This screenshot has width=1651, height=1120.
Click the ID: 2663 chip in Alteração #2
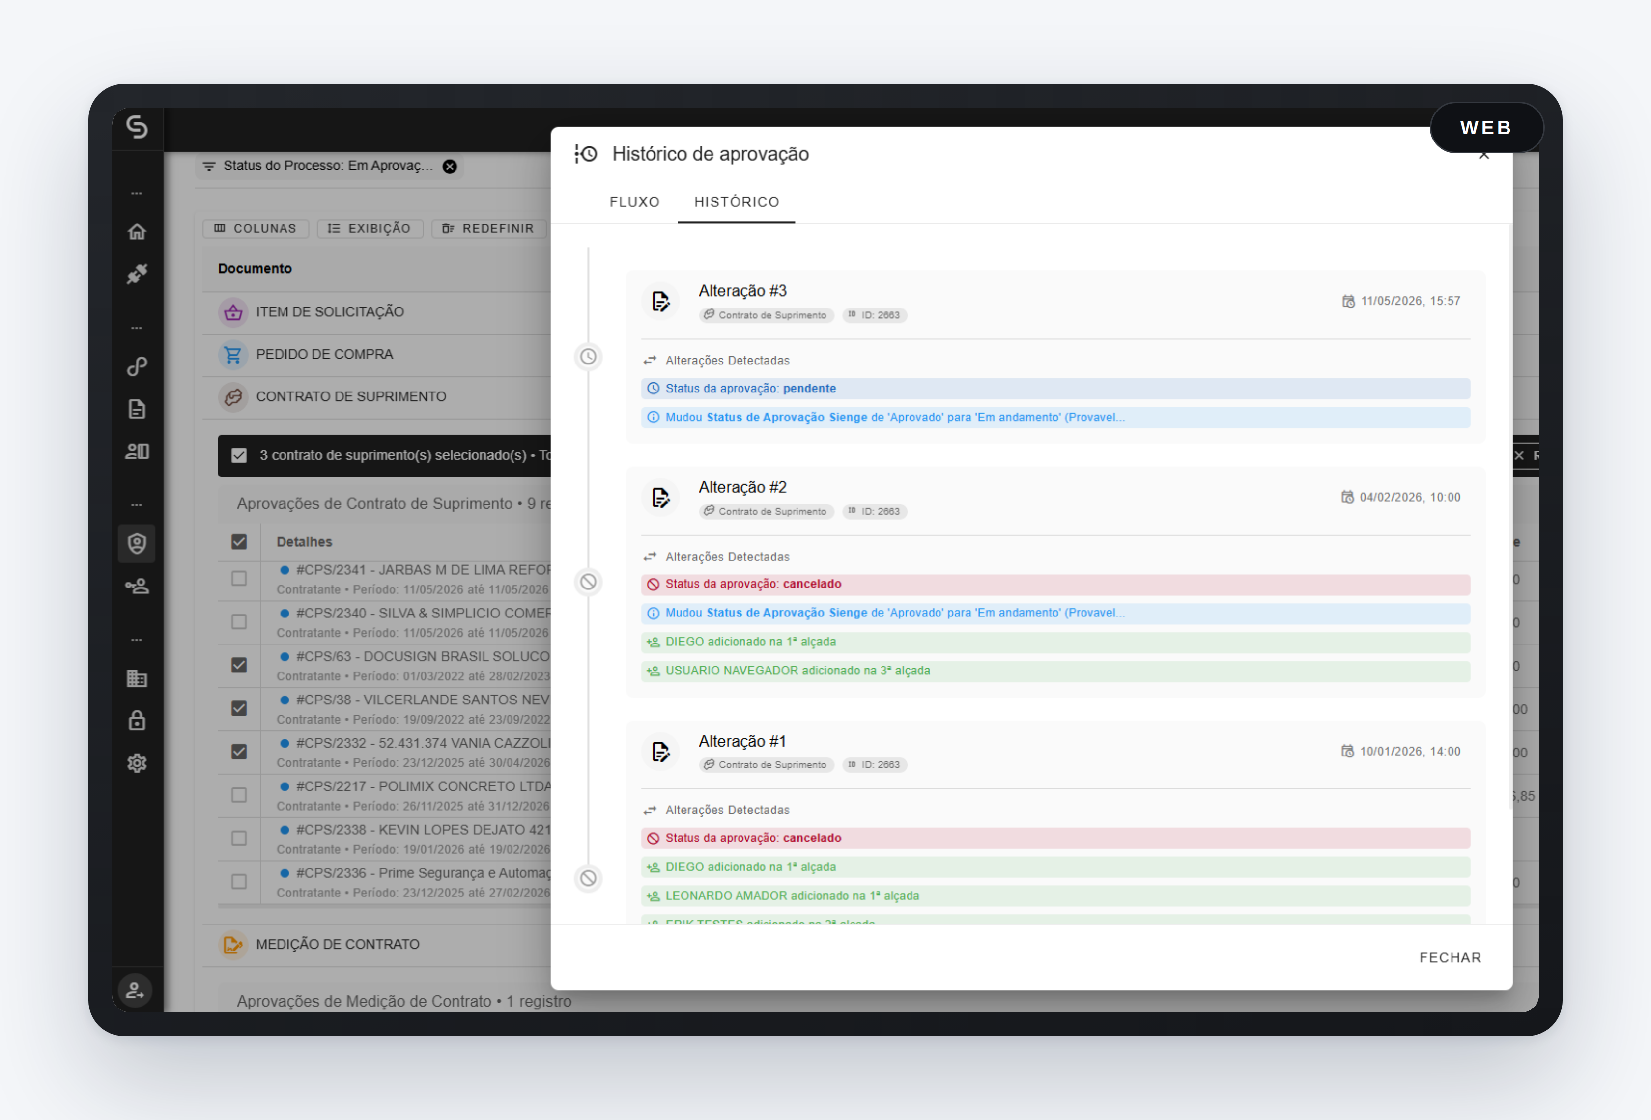(x=875, y=512)
